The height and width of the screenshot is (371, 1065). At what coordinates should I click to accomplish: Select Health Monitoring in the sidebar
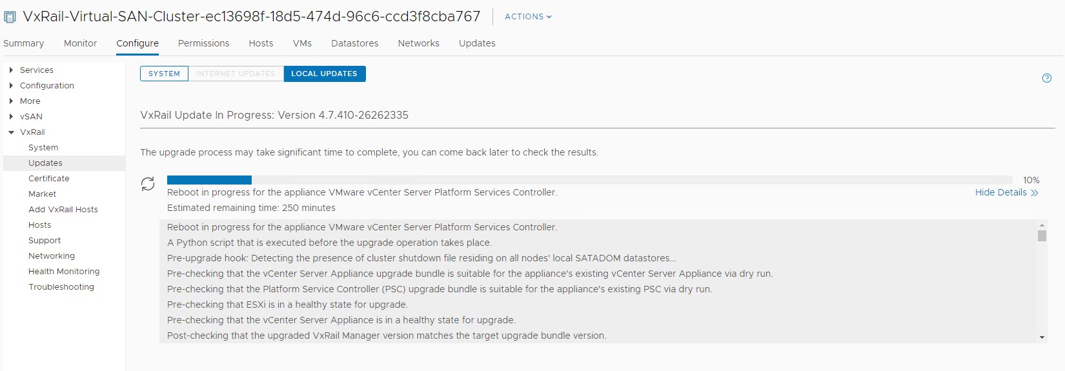pos(64,271)
